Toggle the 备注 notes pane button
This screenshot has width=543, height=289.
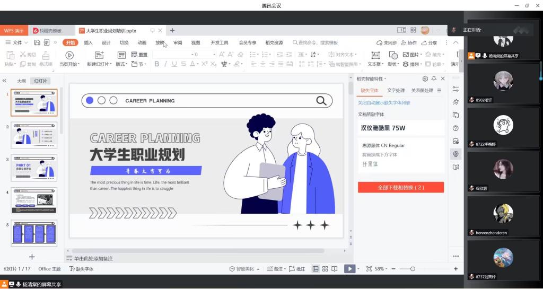point(275,269)
